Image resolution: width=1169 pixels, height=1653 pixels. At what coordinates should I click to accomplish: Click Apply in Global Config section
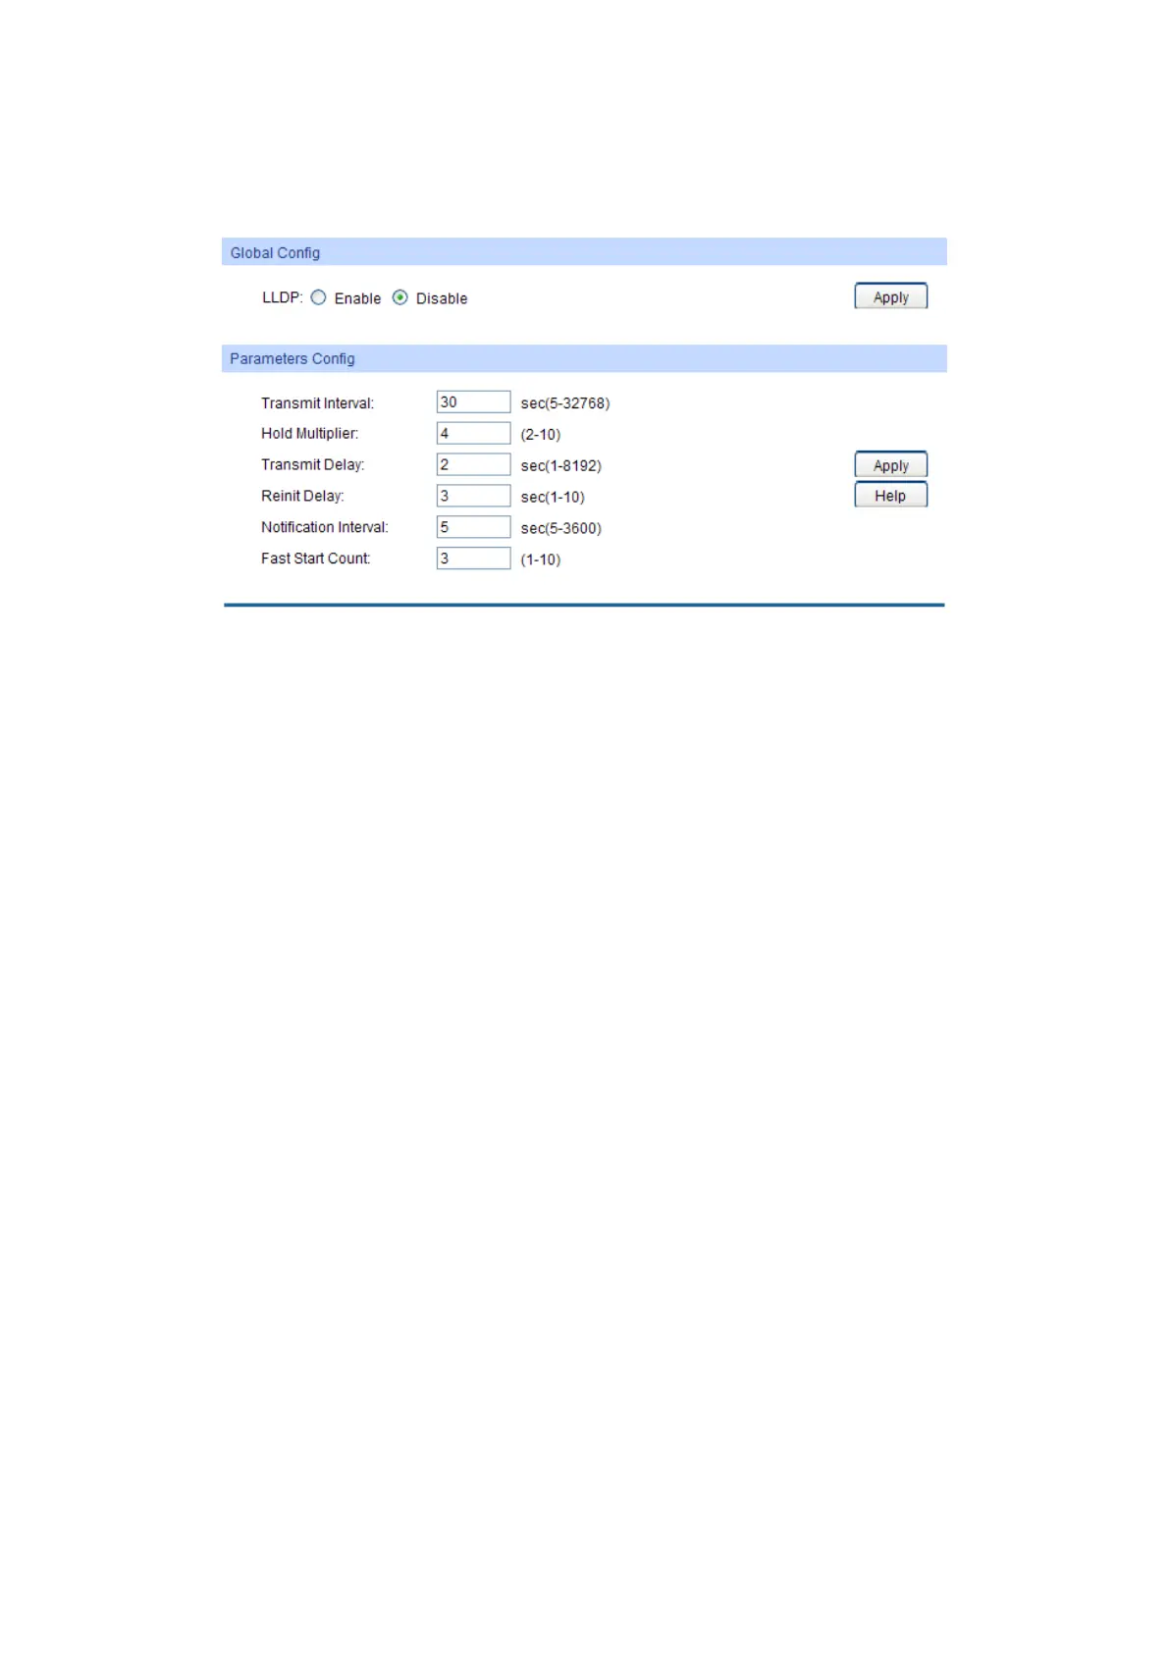click(x=890, y=296)
